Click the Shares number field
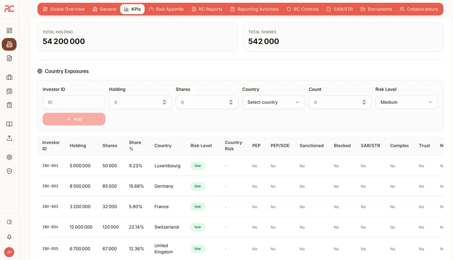This screenshot has height=260, width=453. point(207,102)
